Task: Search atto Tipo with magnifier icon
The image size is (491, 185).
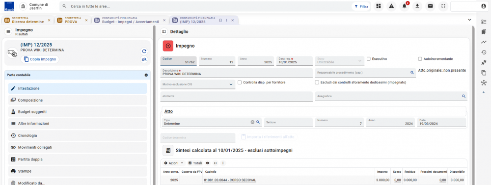Action: 258,122
